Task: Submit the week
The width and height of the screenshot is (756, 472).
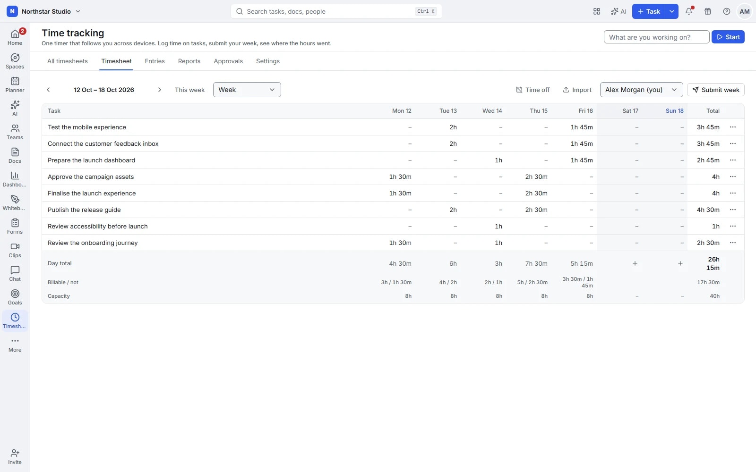Action: point(716,90)
